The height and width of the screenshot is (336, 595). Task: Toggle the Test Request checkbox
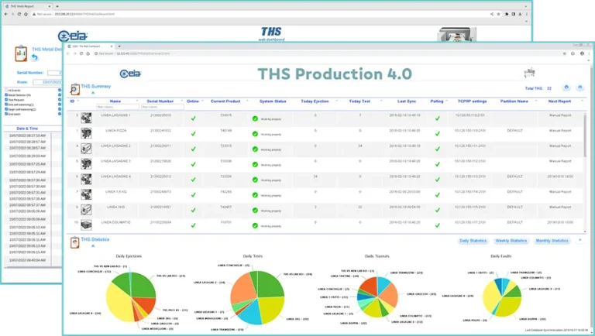[6, 100]
